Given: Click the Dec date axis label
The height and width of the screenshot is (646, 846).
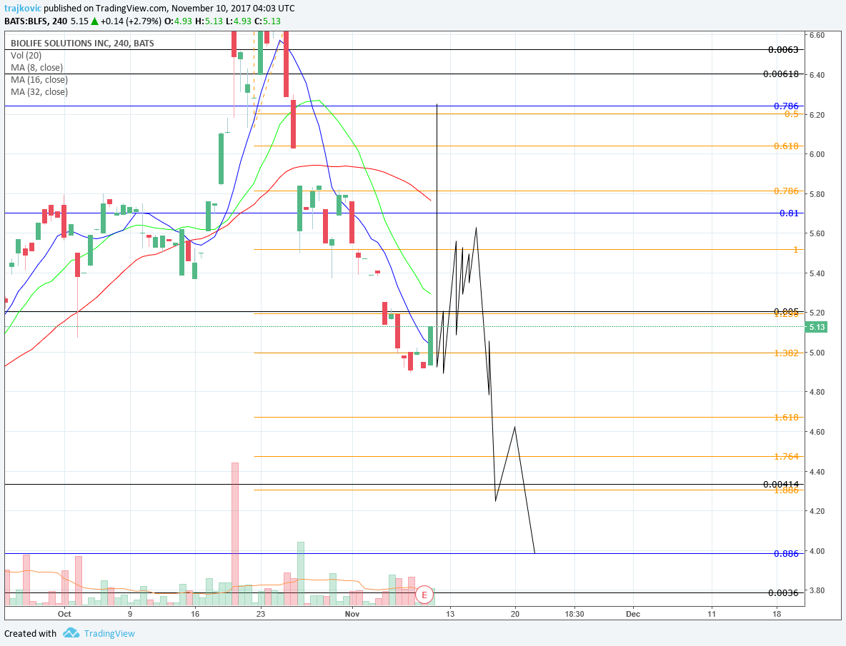Looking at the screenshot, I should [x=633, y=614].
